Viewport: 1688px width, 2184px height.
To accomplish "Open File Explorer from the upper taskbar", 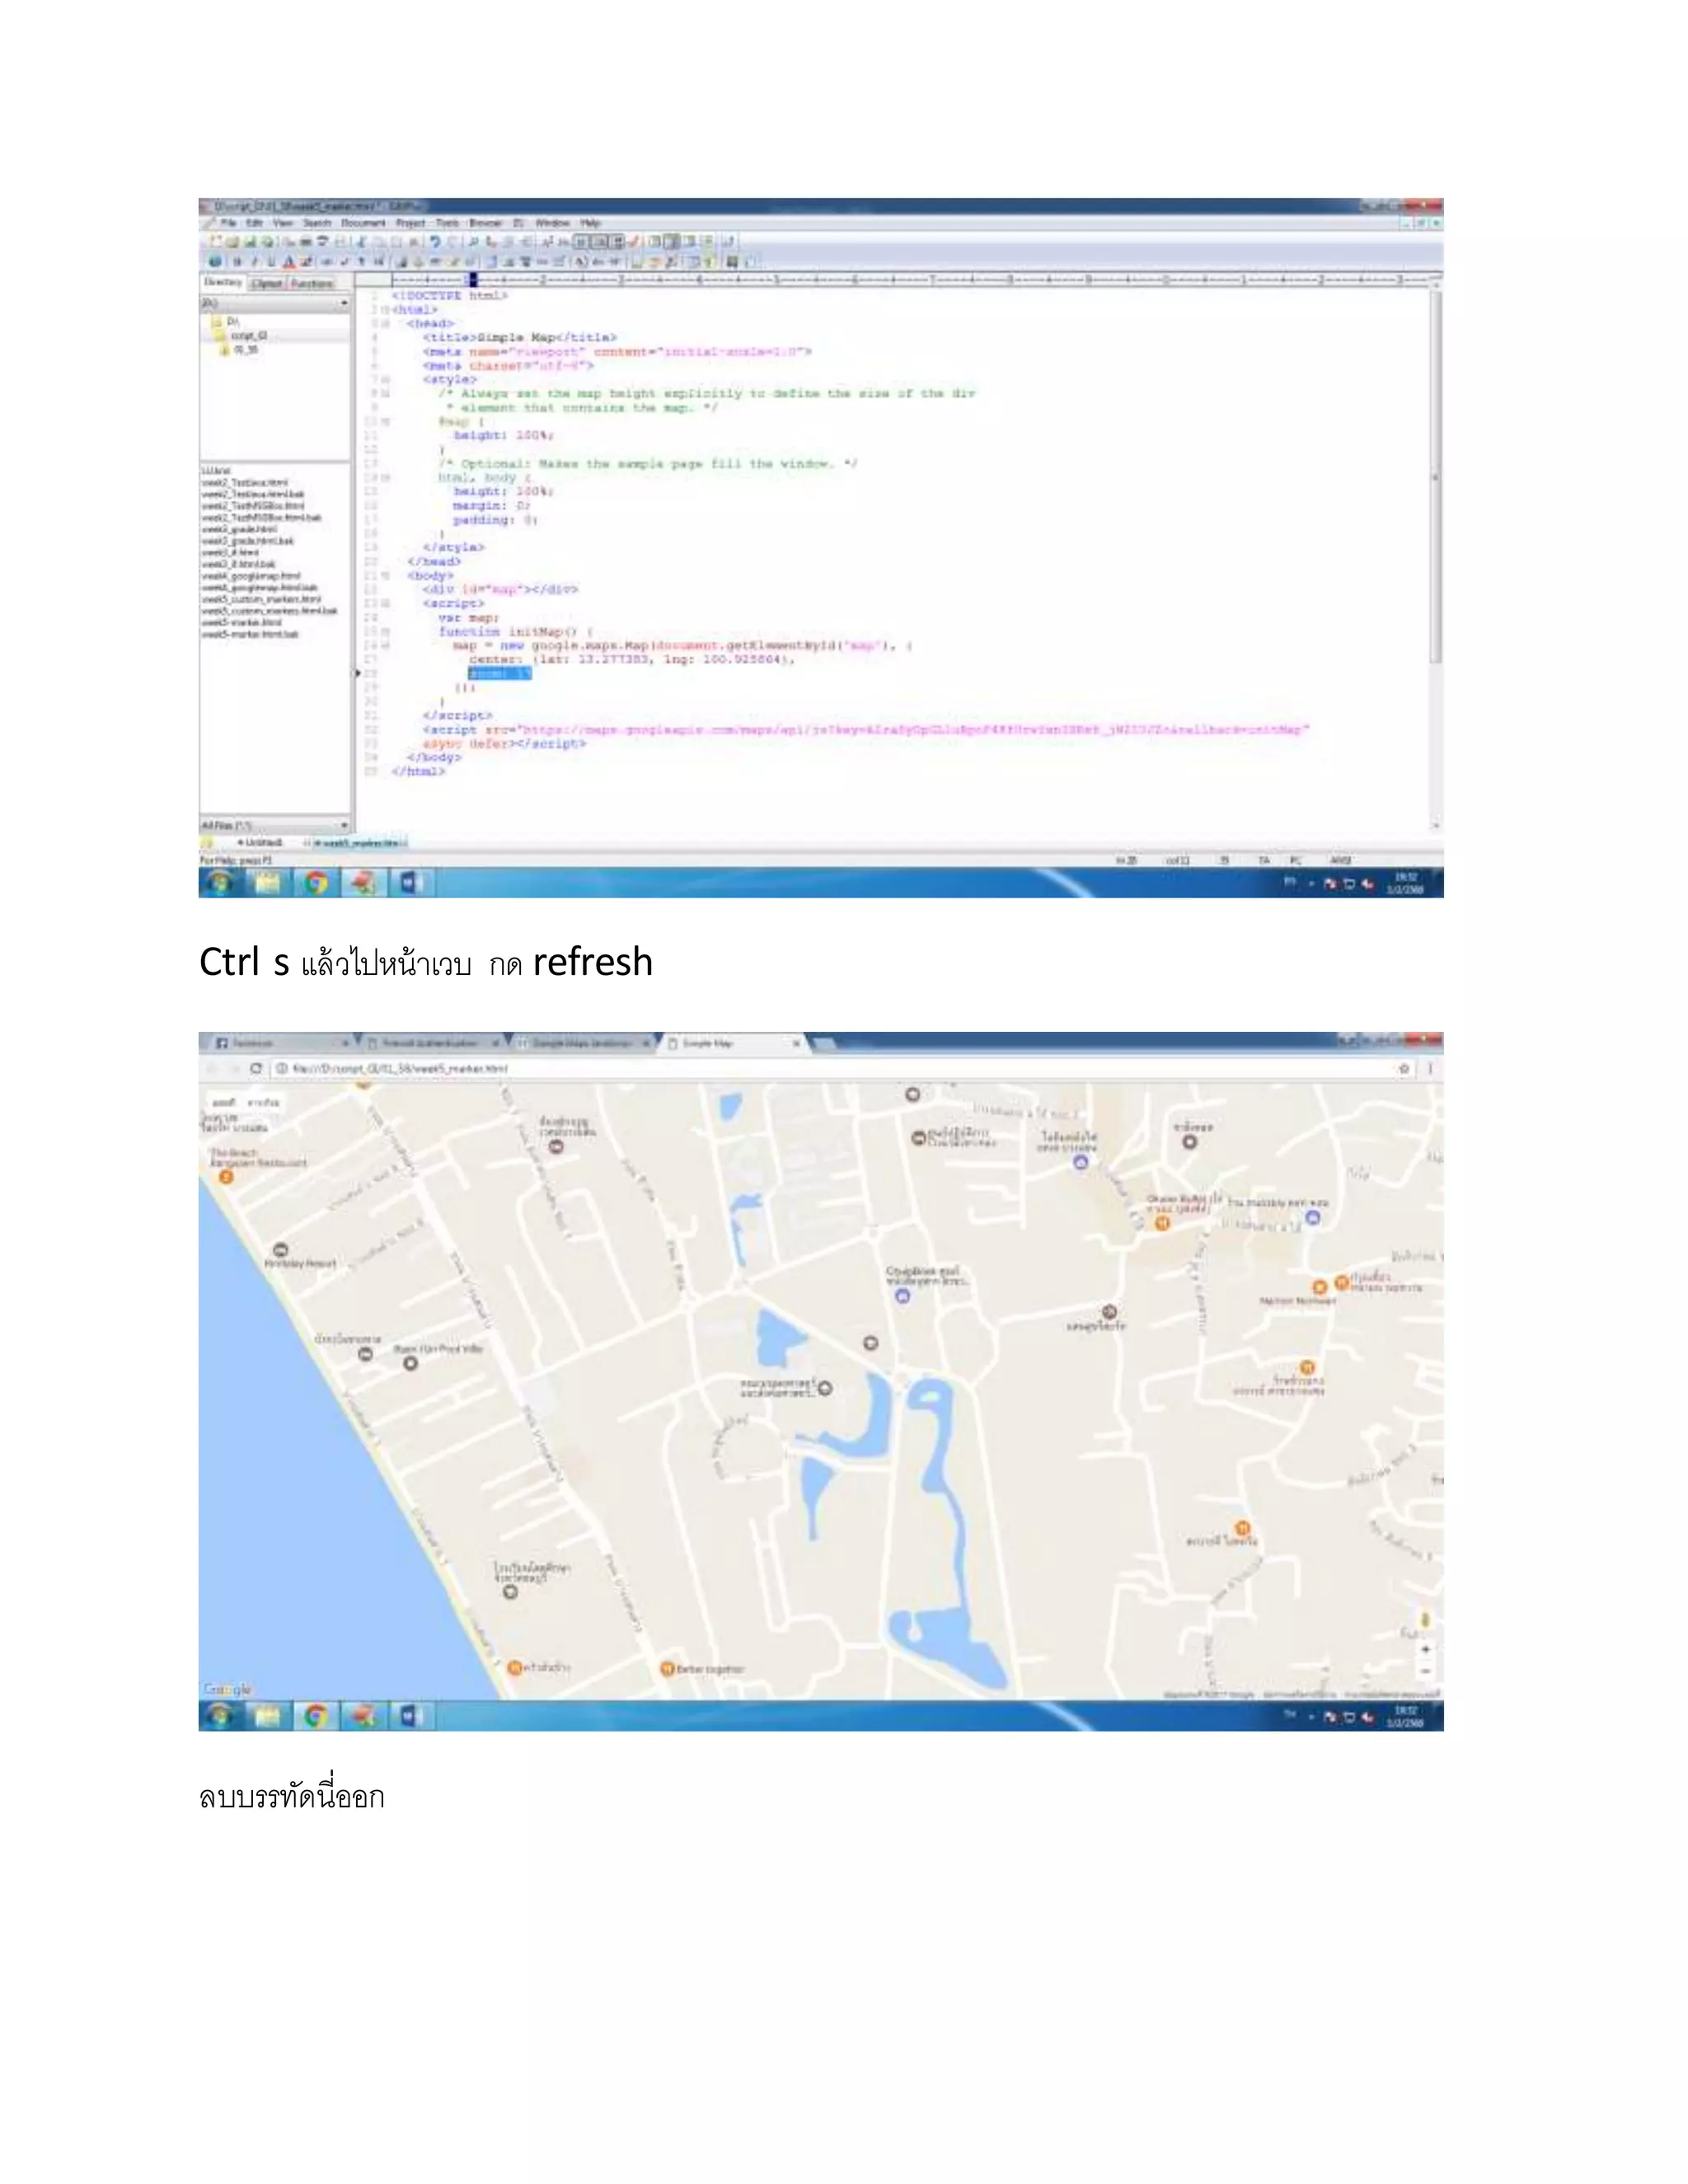I will click(x=268, y=882).
